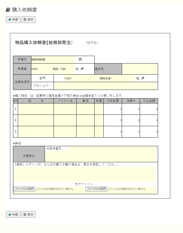The height and width of the screenshot is (233, 183).
Task: Click the applicant code 00001
Action: pyautogui.click(x=34, y=69)
